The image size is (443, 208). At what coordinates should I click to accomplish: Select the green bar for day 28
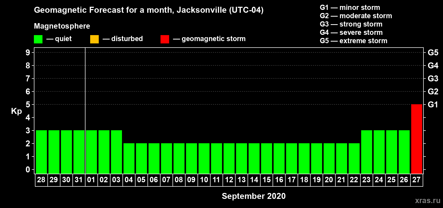(x=41, y=152)
